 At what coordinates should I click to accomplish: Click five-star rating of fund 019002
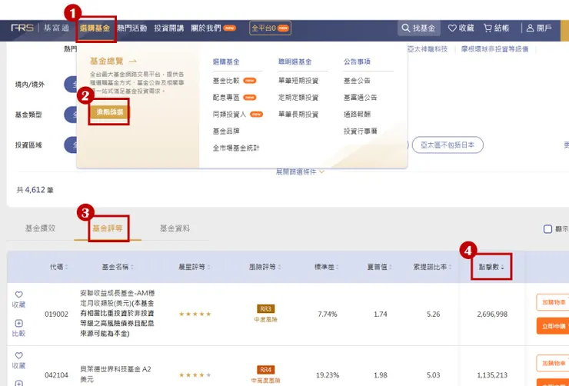(x=195, y=314)
